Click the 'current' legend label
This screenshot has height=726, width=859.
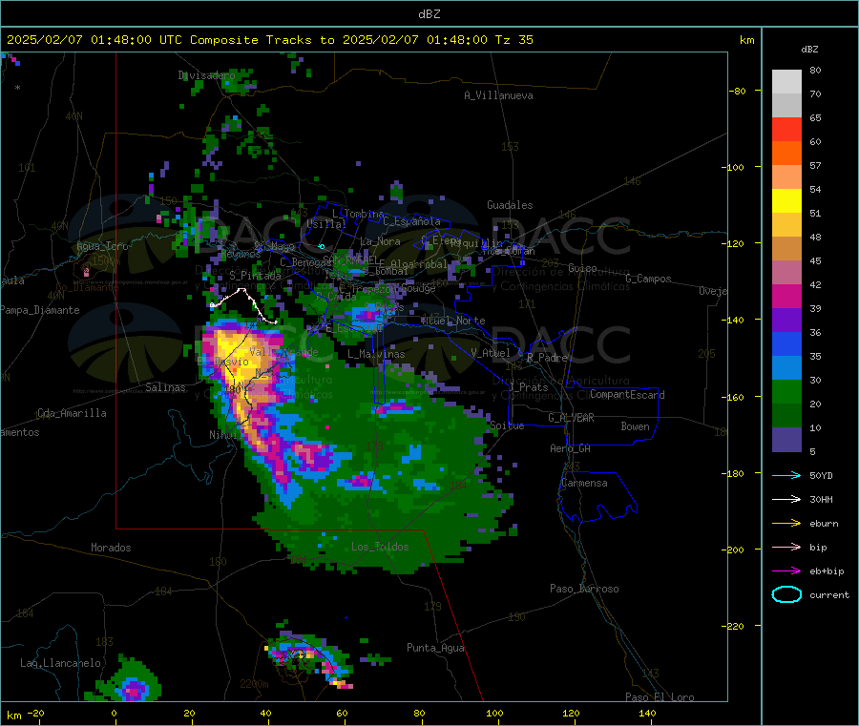click(829, 594)
